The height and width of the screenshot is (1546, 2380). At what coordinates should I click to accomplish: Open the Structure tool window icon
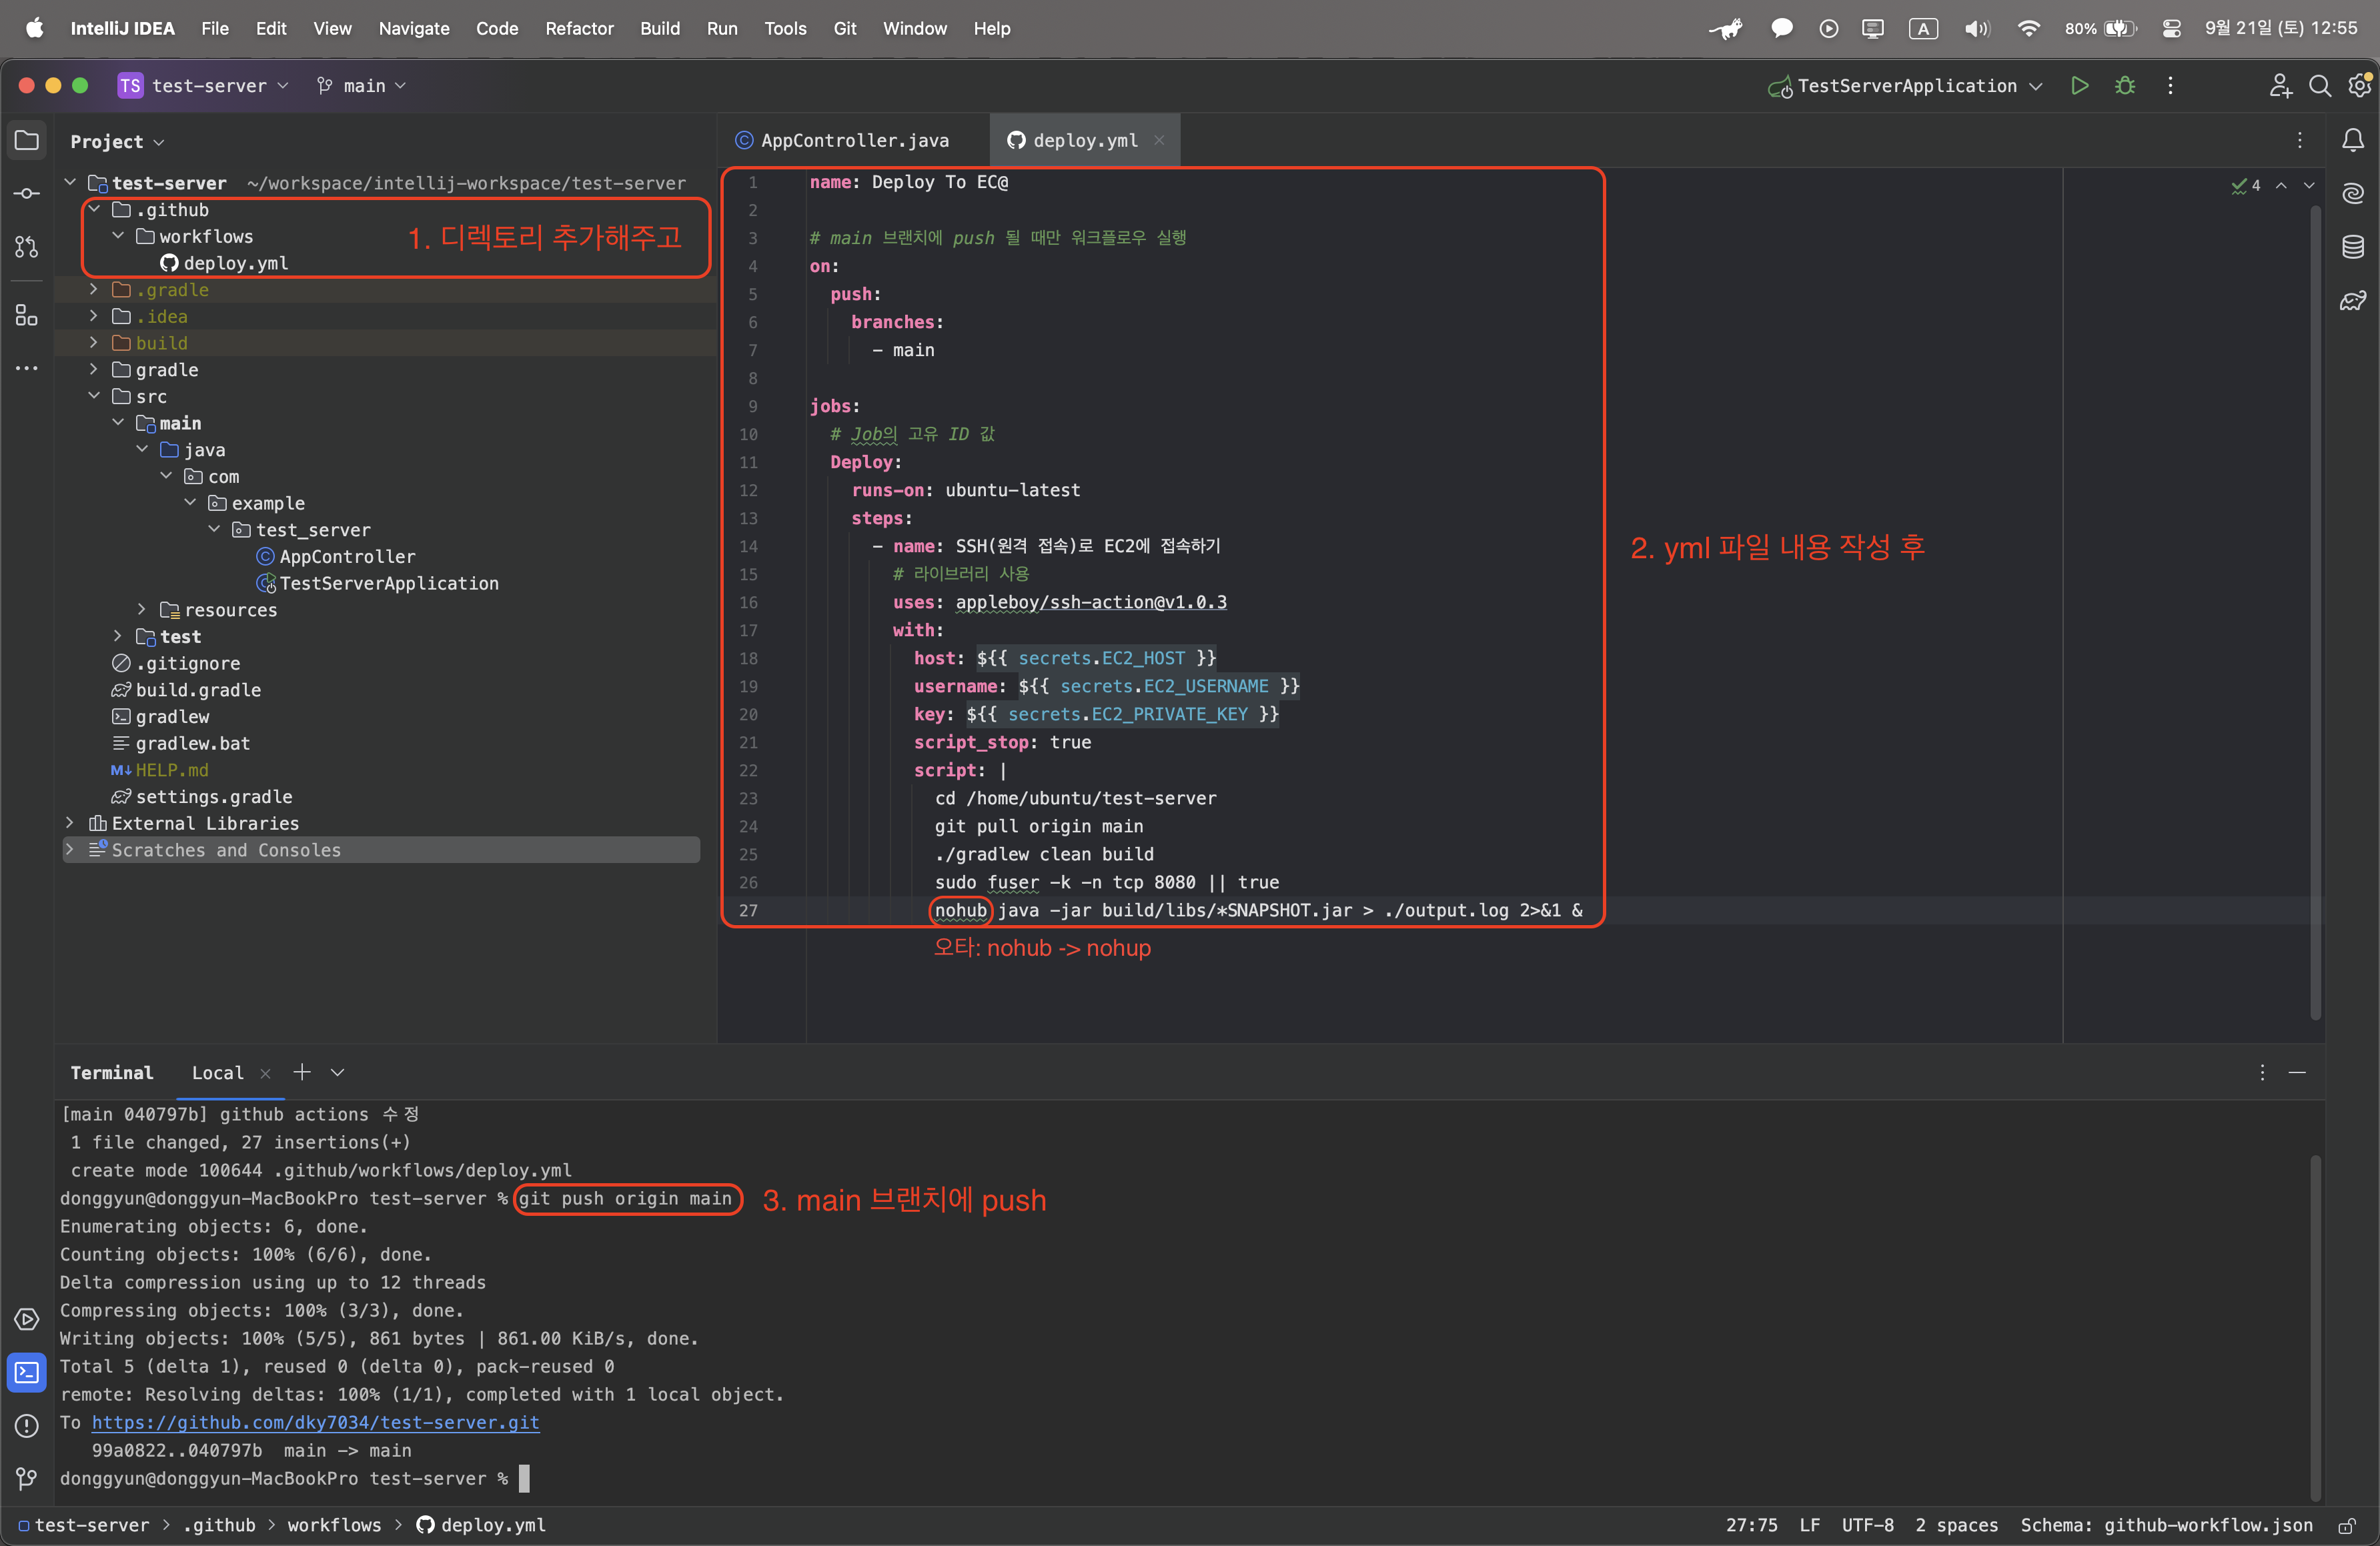point(27,316)
